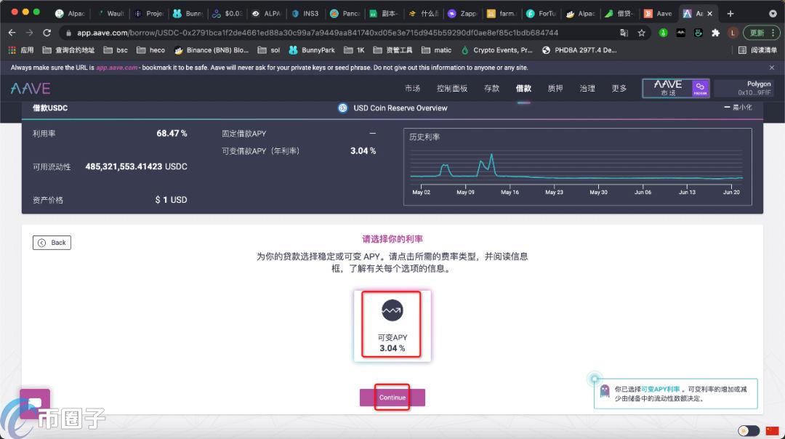Image resolution: width=785 pixels, height=439 pixels.
Task: Bookmark this page with the star icon
Action: coord(641,33)
